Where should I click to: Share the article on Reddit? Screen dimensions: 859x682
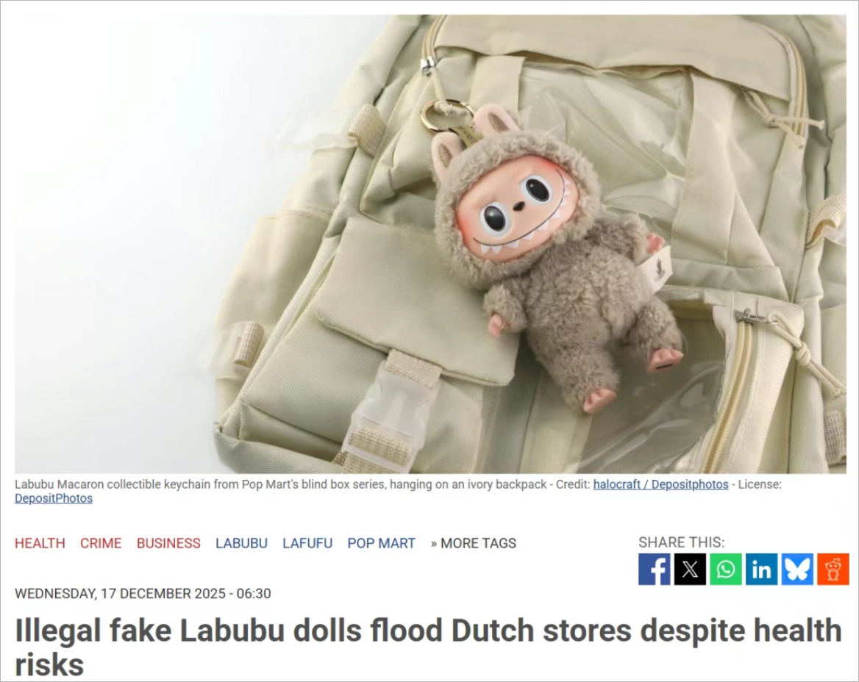[x=833, y=570]
